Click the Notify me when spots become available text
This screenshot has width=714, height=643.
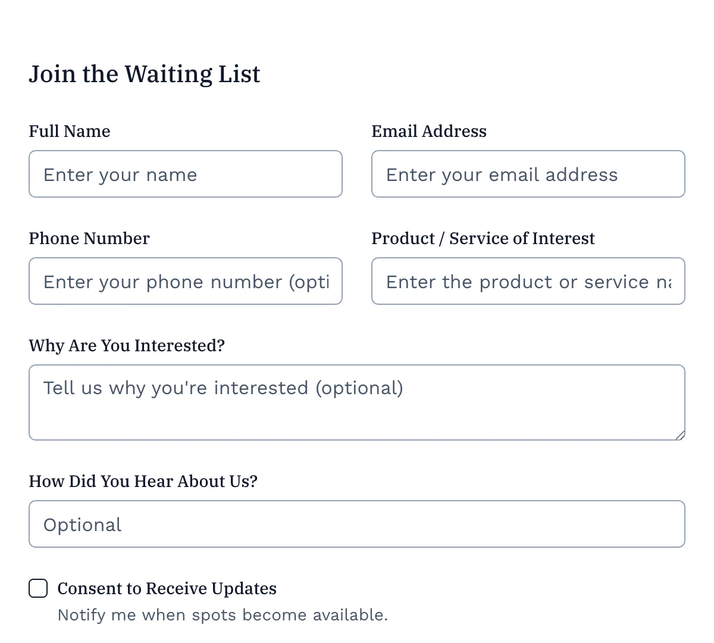tap(223, 614)
